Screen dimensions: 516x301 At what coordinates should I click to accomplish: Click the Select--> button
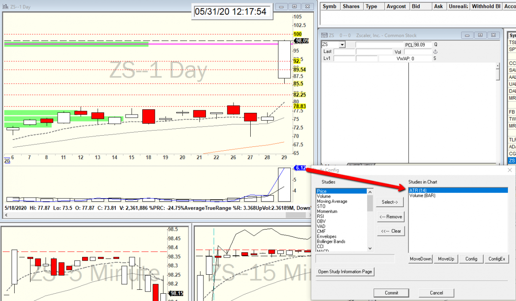pos(390,202)
